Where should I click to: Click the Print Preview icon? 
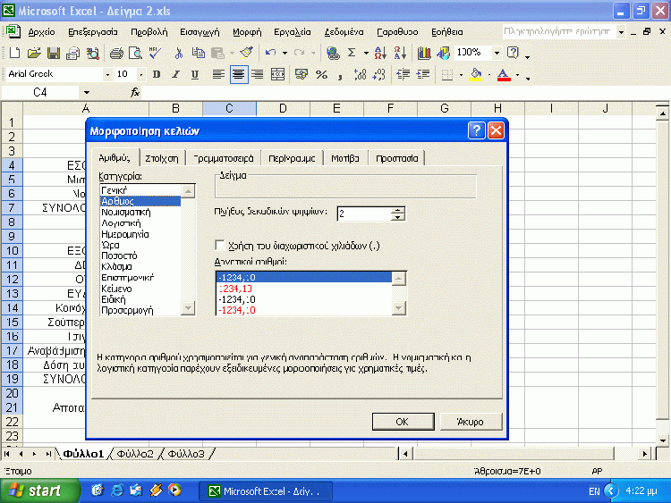(x=135, y=53)
